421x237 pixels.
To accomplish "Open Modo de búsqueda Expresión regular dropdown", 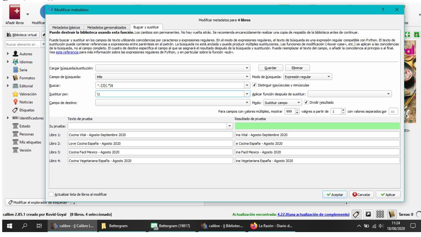I will tap(308, 77).
